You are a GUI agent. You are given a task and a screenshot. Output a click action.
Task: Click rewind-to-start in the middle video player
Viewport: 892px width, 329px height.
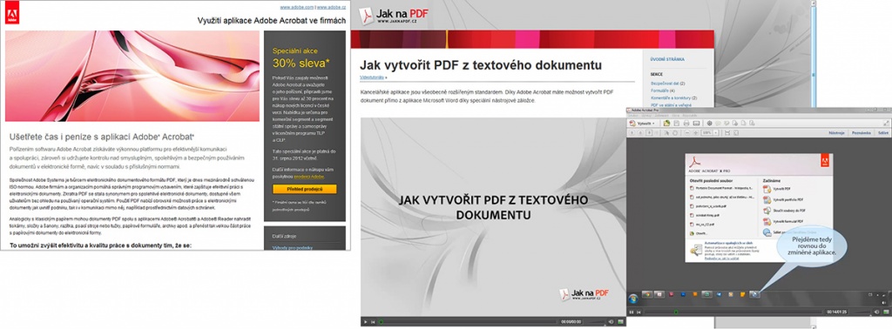pos(373,322)
